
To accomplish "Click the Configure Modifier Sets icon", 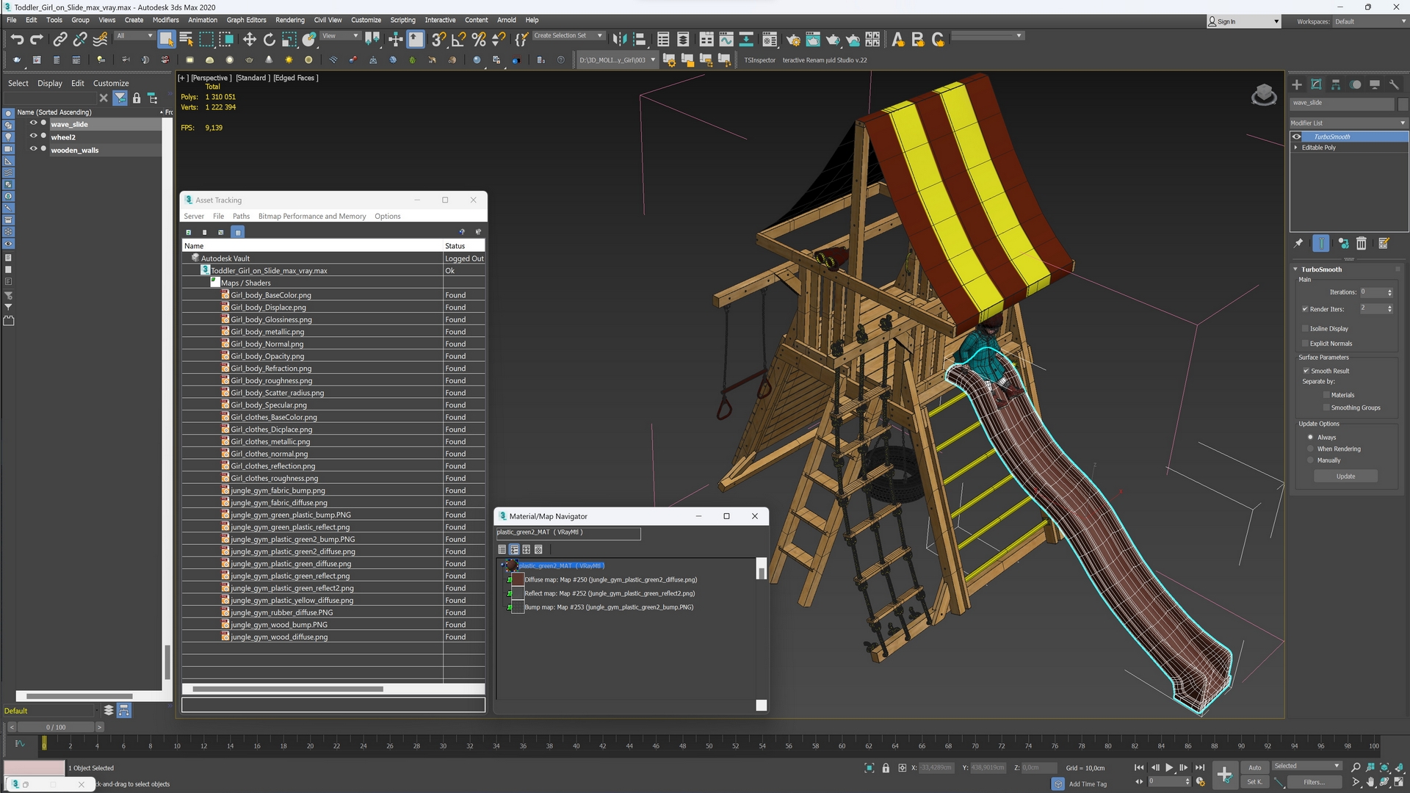I will 1384,244.
